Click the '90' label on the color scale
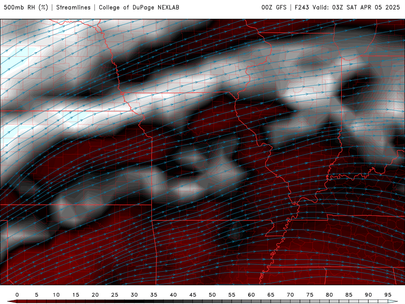 (x=368, y=295)
